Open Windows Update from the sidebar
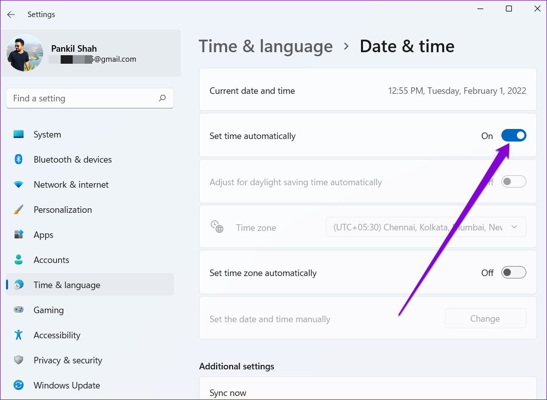This screenshot has width=547, height=400. 19,385
